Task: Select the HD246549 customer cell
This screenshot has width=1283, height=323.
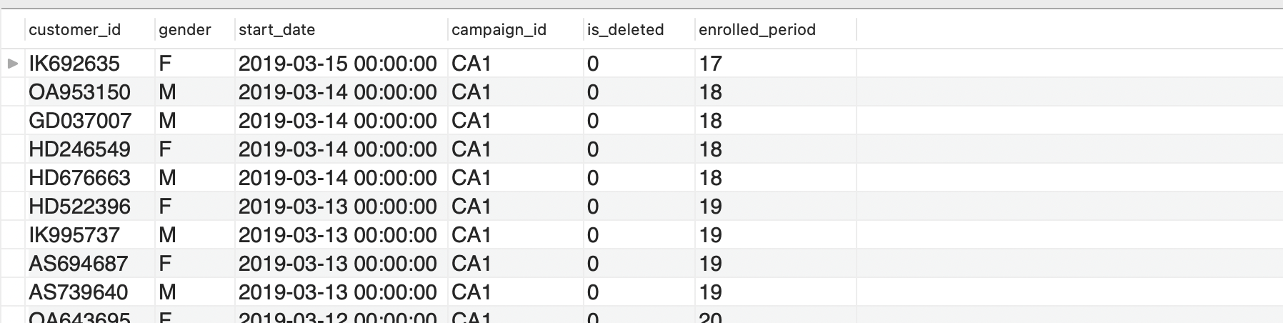Action: [89, 149]
